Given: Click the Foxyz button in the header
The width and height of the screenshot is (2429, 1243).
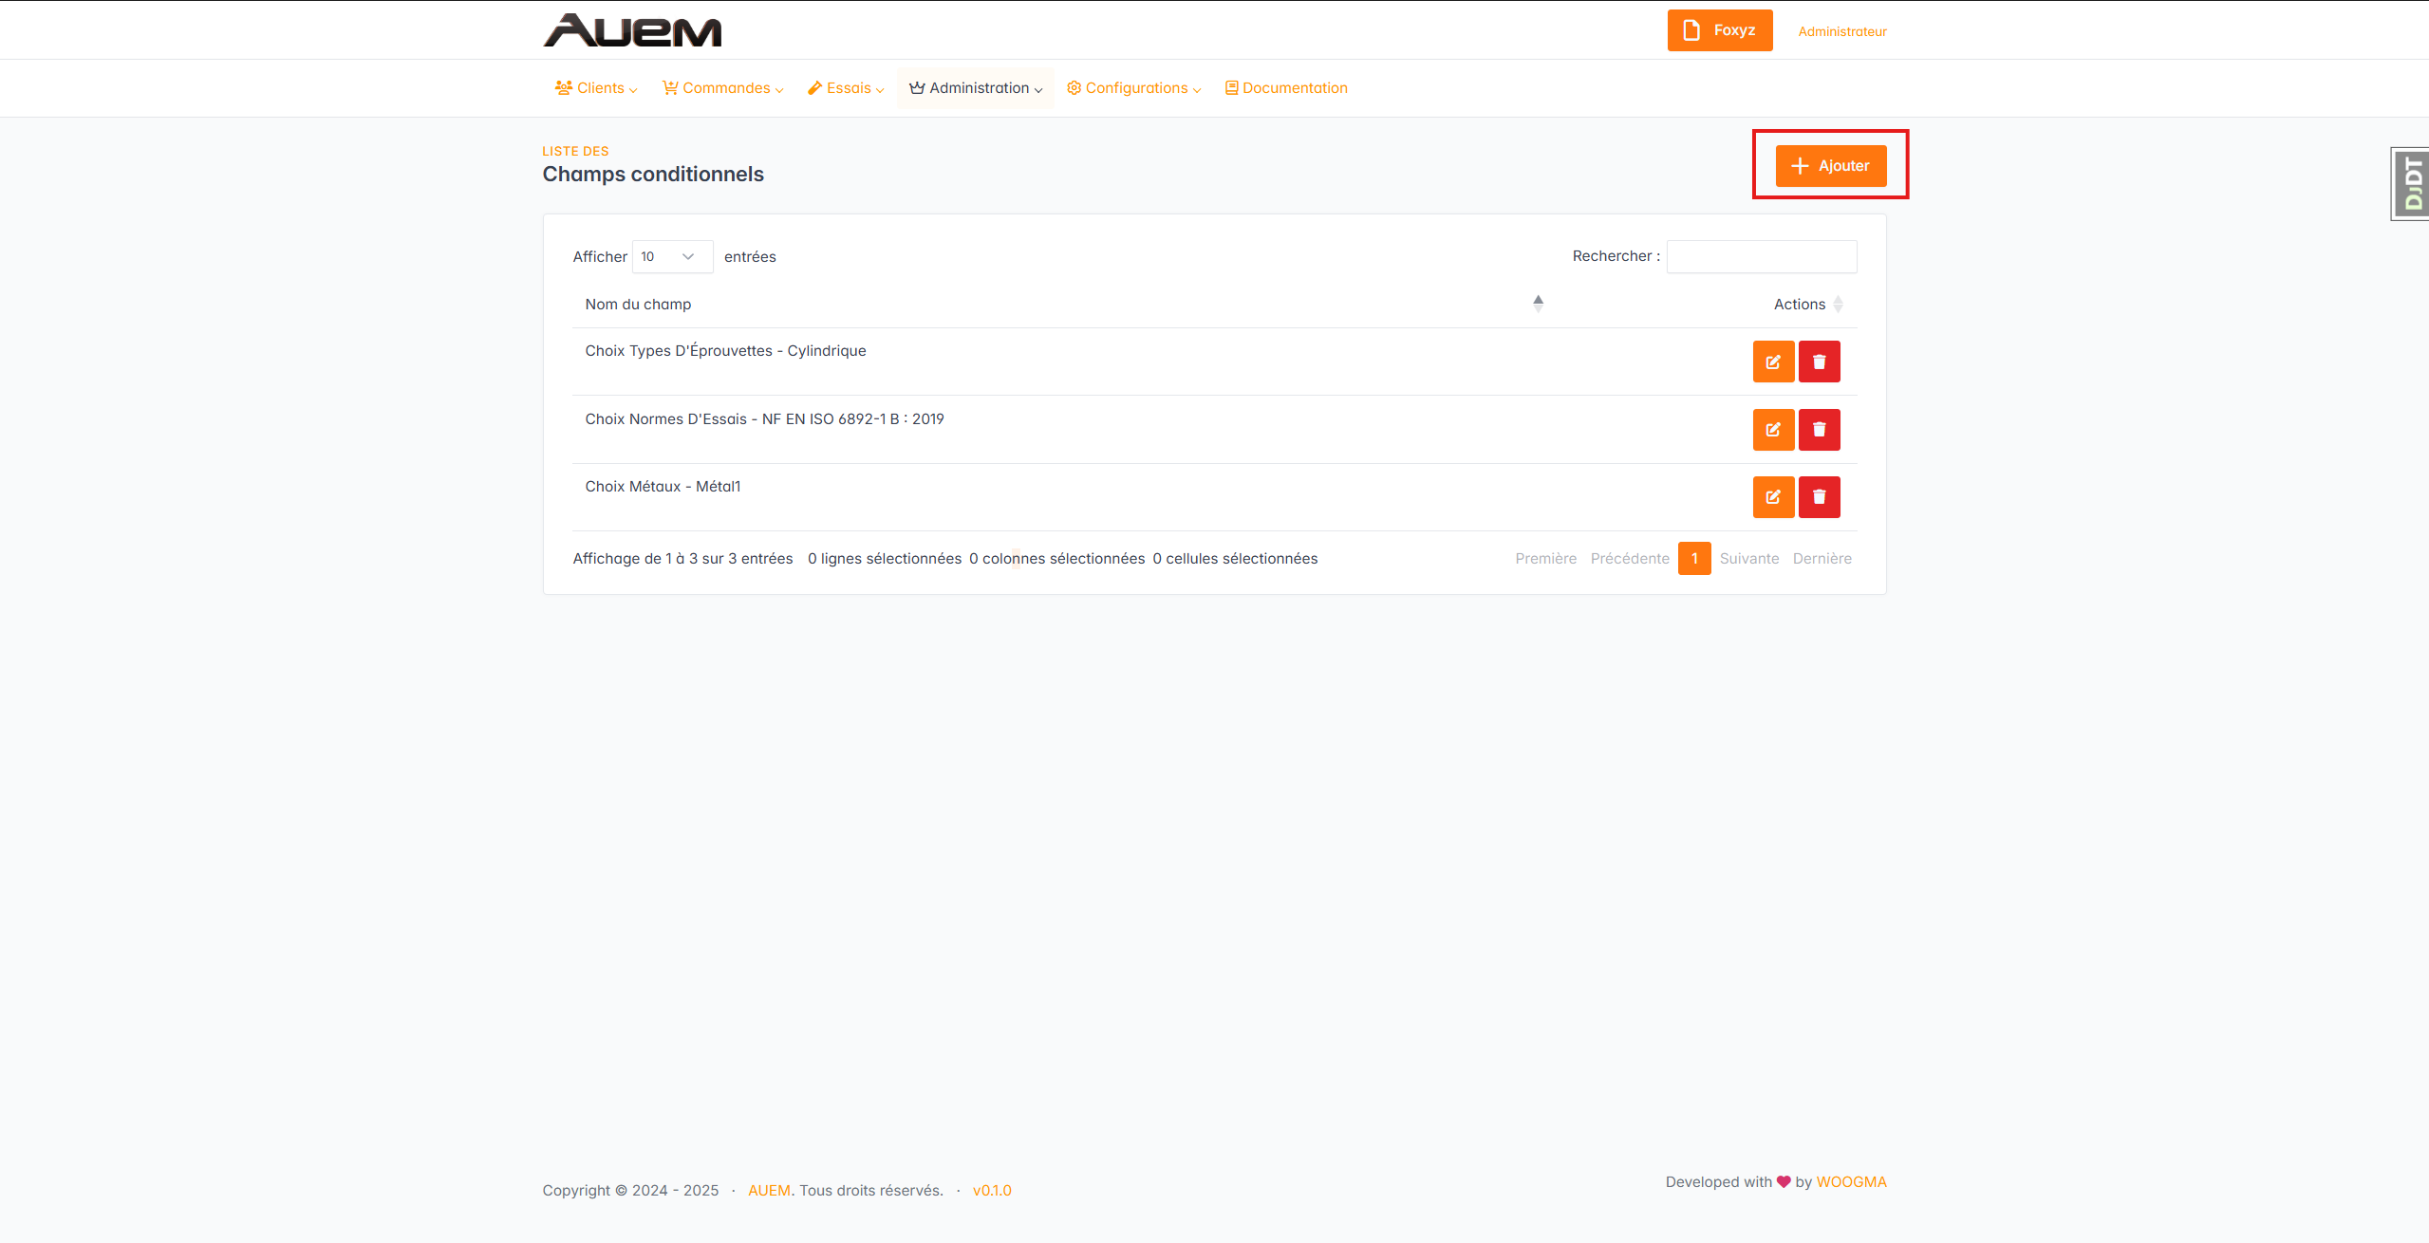Looking at the screenshot, I should [1719, 30].
